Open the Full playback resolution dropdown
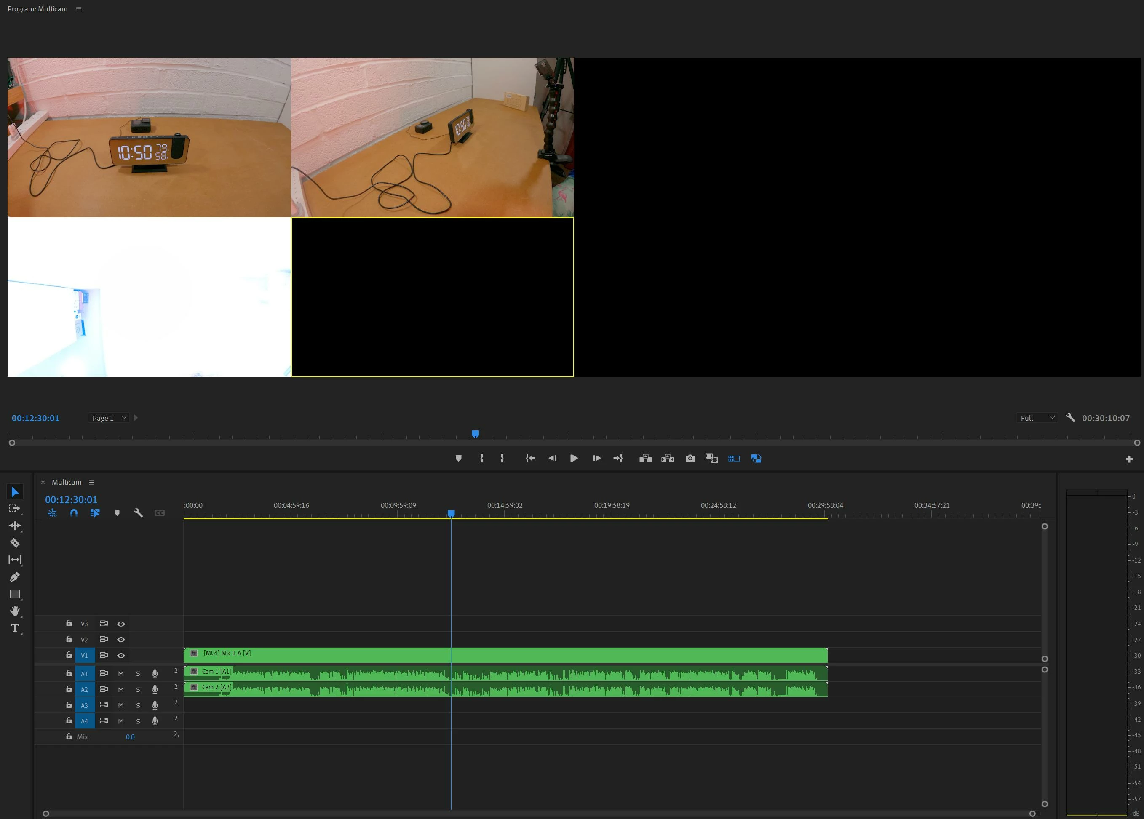The height and width of the screenshot is (819, 1144). click(x=1037, y=418)
